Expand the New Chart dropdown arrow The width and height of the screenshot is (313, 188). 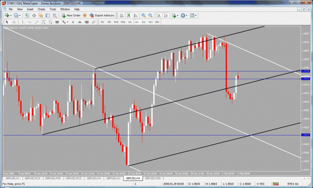pyautogui.click(x=11, y=15)
